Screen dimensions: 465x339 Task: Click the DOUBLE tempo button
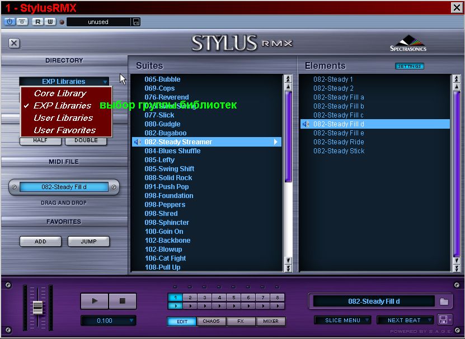(86, 140)
